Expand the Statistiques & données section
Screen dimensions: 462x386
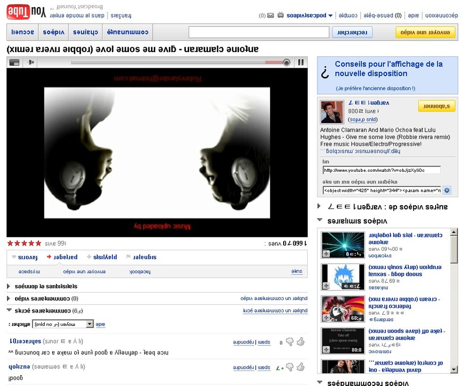click(x=8, y=286)
